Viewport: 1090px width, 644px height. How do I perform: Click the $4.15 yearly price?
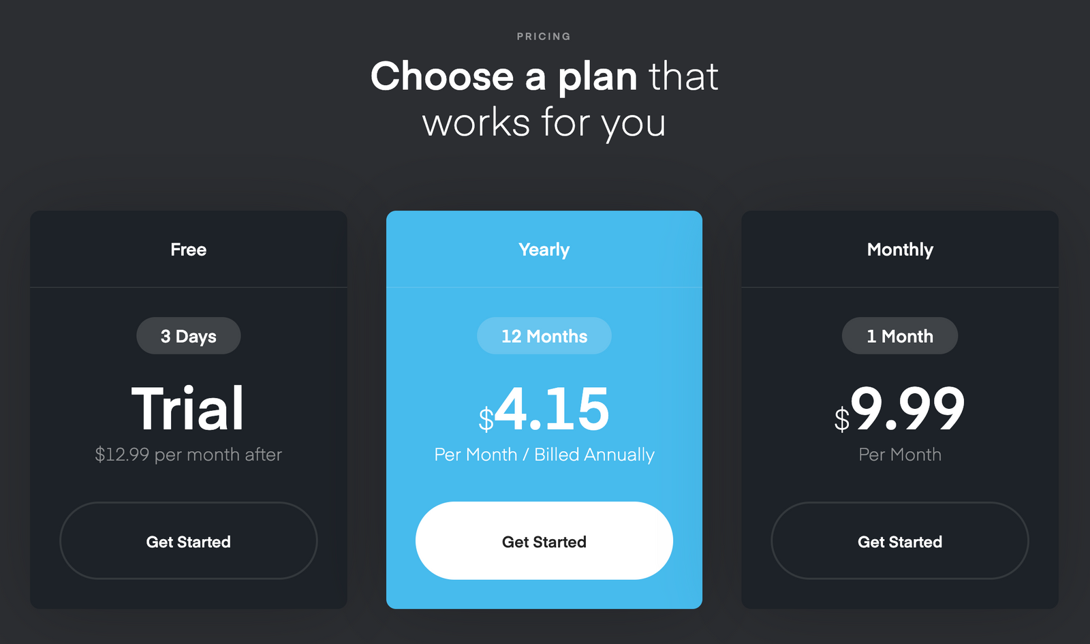tap(552, 409)
